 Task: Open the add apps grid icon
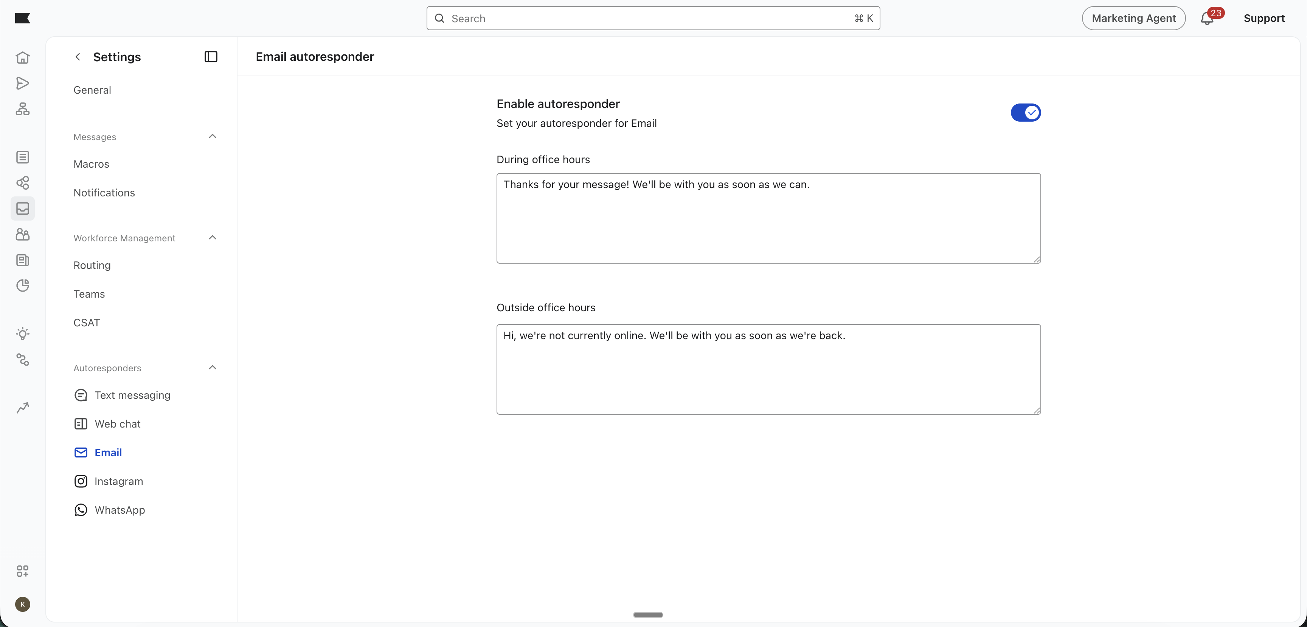coord(22,571)
